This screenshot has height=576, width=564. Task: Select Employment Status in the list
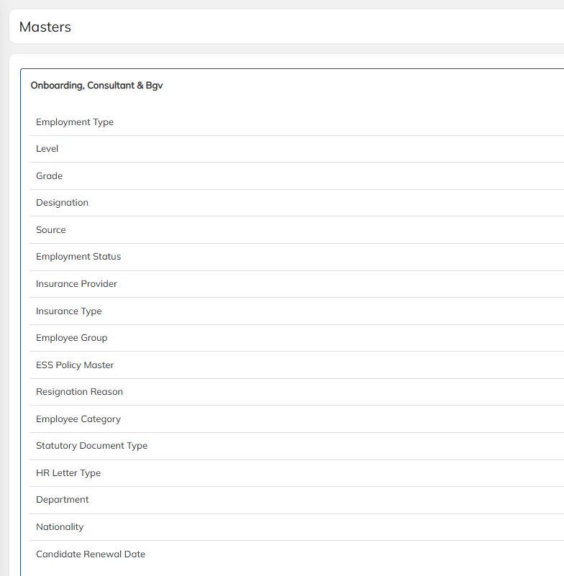(78, 257)
